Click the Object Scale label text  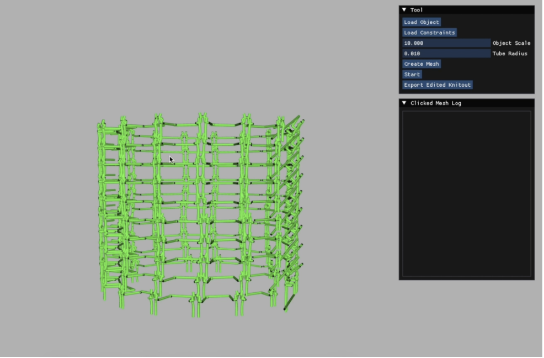pos(512,43)
